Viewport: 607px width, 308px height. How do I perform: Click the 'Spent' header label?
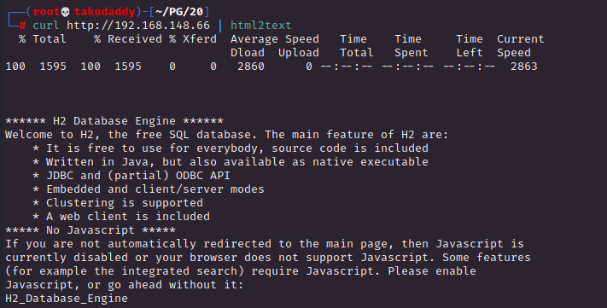(x=411, y=53)
